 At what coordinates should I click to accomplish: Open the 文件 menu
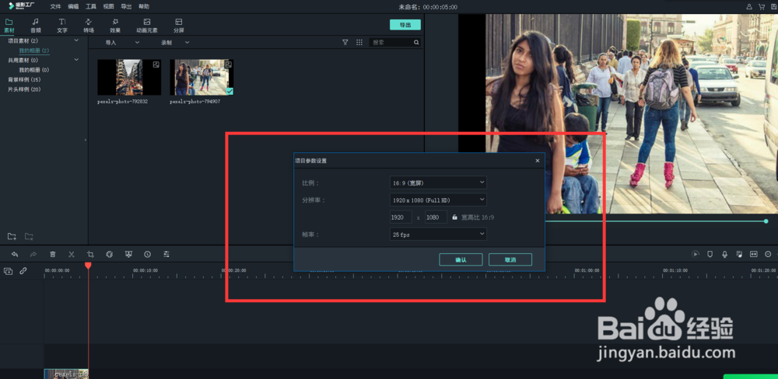click(55, 7)
